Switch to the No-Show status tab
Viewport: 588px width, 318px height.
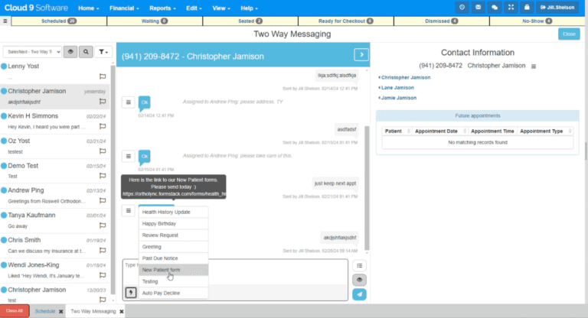[537, 21]
